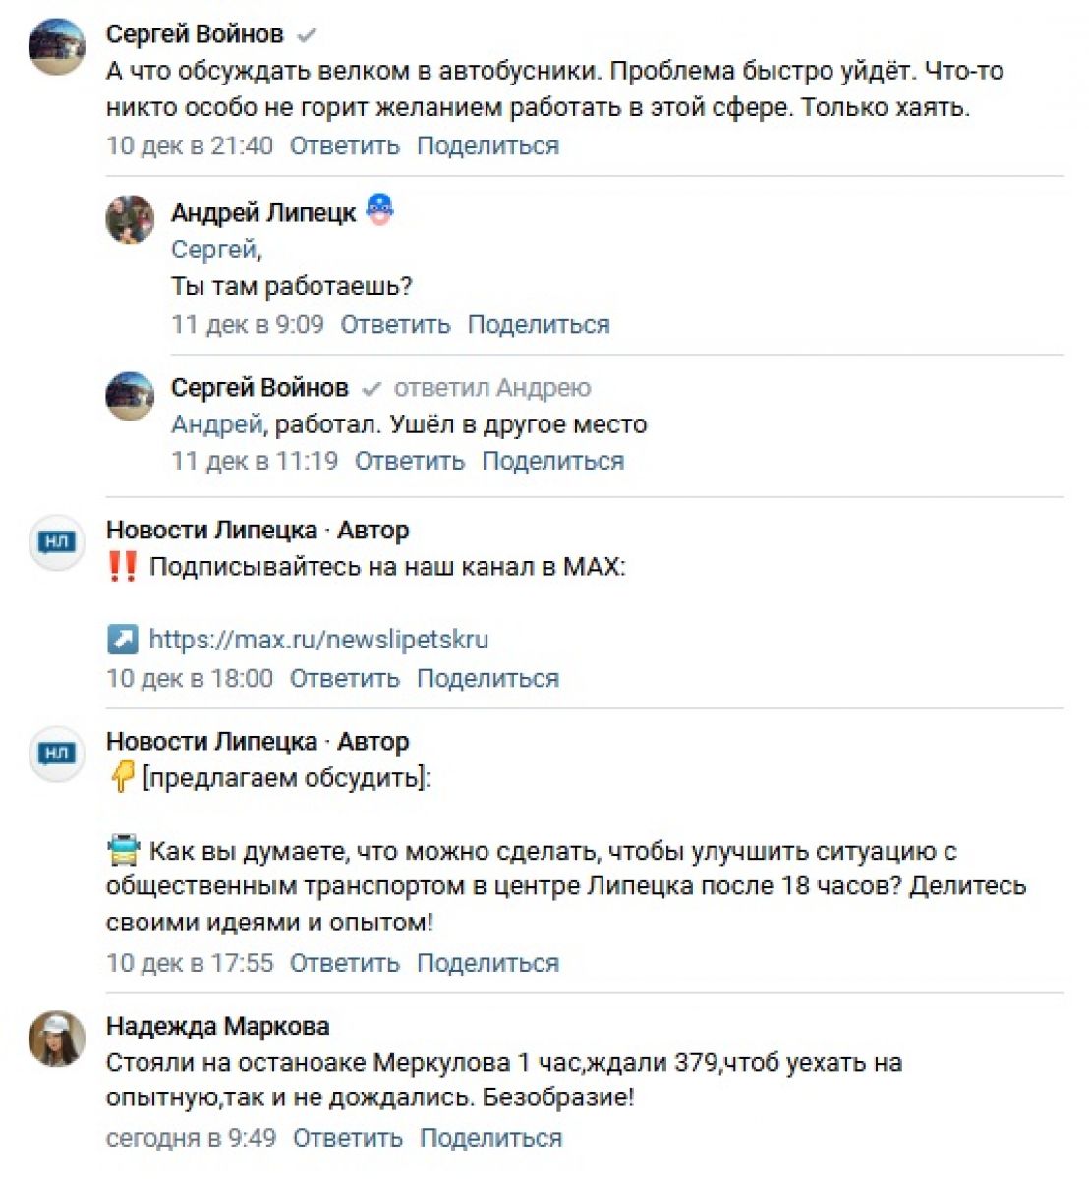Click the 'Андрей' mention in Сергей's reply
1089x1179 pixels.
click(x=216, y=424)
